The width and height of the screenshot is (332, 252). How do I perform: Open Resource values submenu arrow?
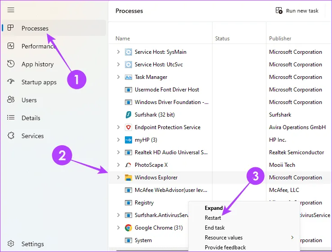292,237
